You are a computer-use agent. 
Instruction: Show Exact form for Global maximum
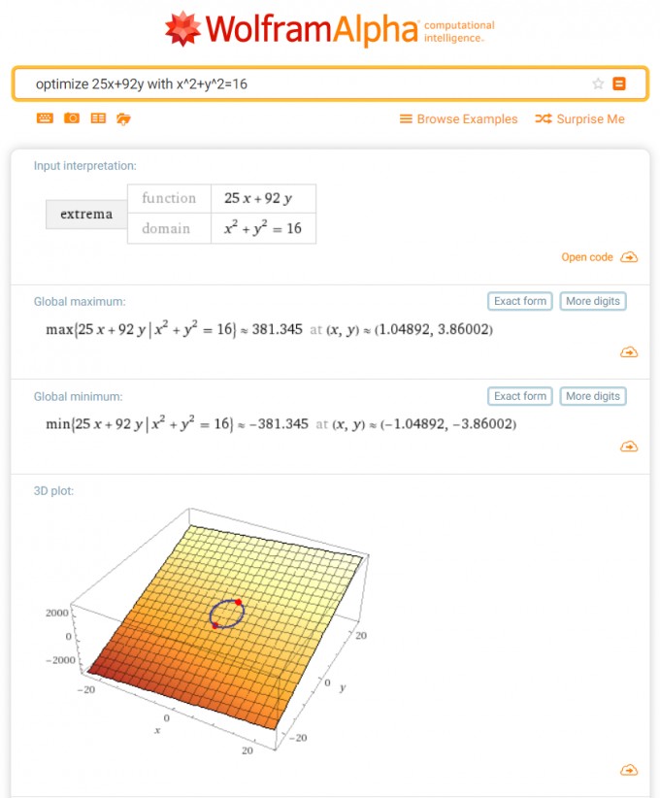[520, 301]
